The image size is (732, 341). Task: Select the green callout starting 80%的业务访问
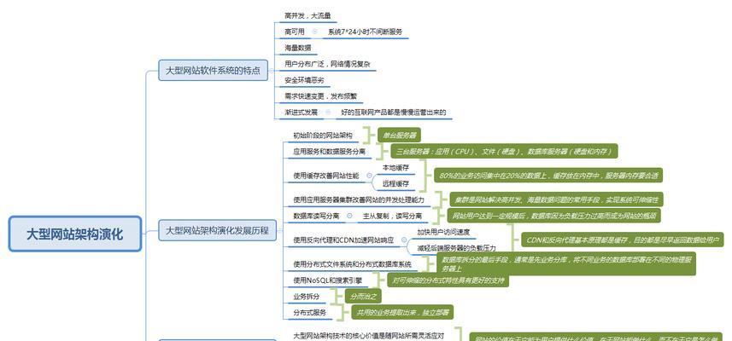pos(548,176)
